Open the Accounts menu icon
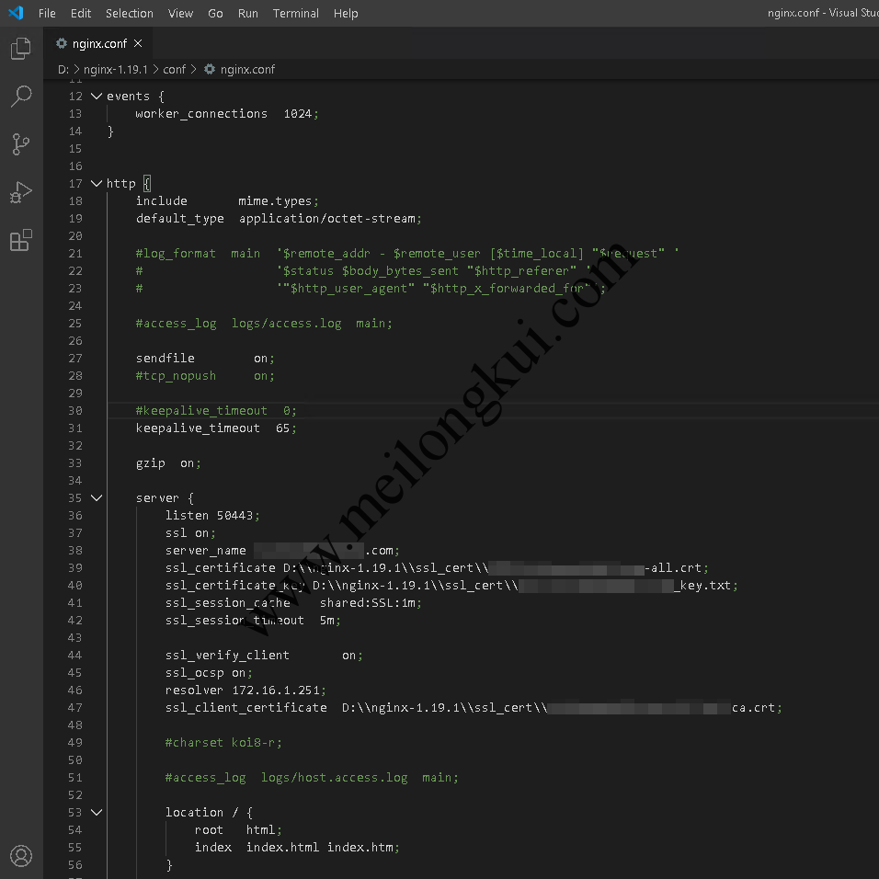 (21, 856)
